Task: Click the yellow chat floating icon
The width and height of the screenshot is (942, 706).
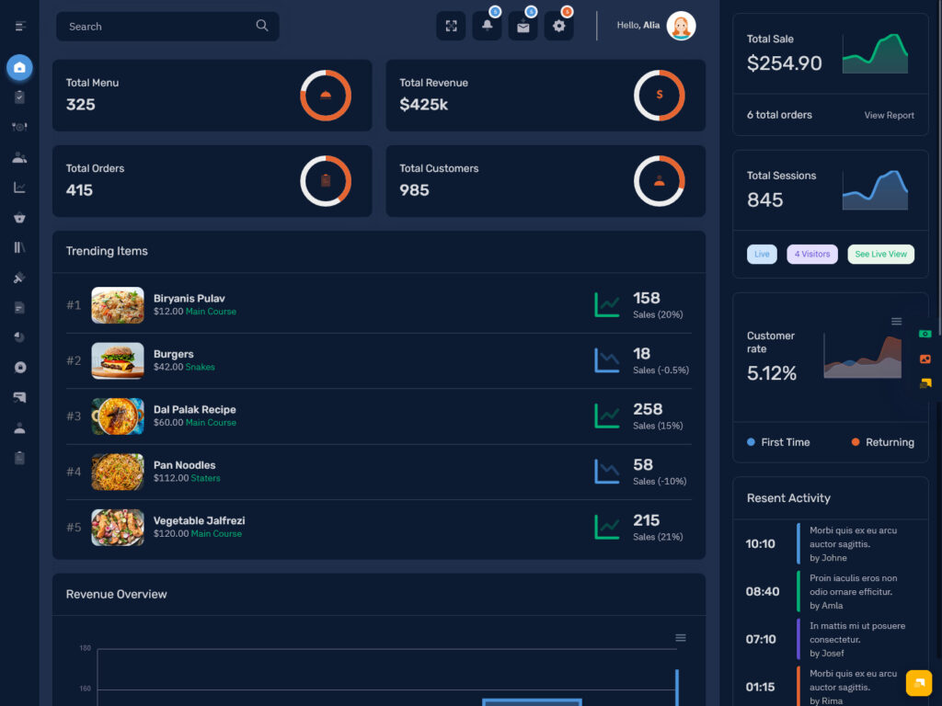Action: [925, 383]
